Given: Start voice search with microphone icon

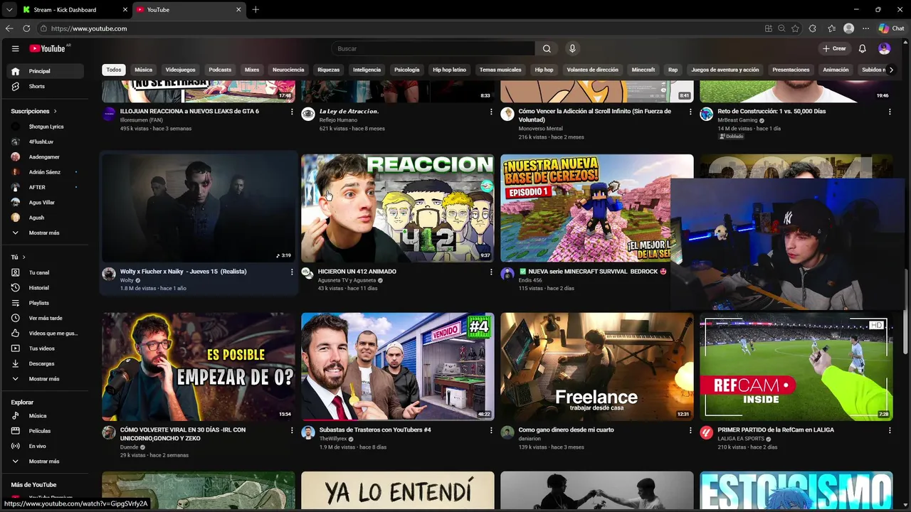Looking at the screenshot, I should click(572, 48).
